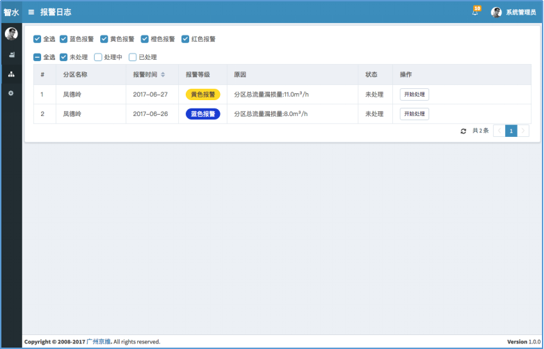This screenshot has height=349, width=544.
Task: Click the header avatar next to 系统管理员
Action: (496, 13)
